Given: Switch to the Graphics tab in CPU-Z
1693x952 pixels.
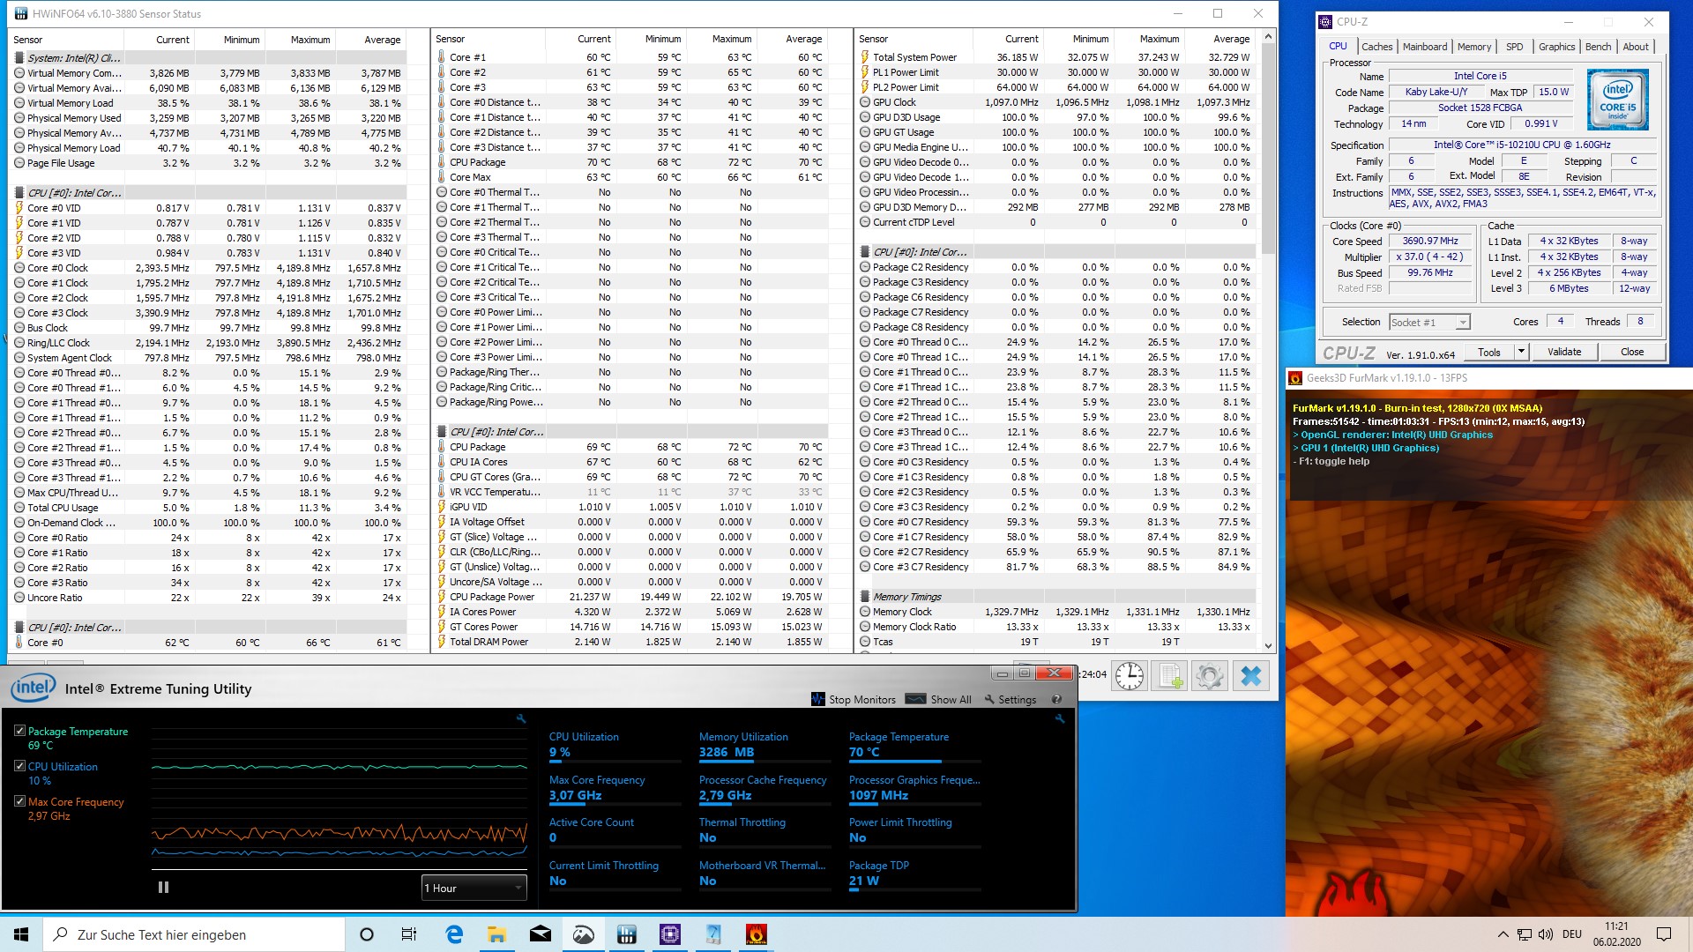Looking at the screenshot, I should point(1556,47).
